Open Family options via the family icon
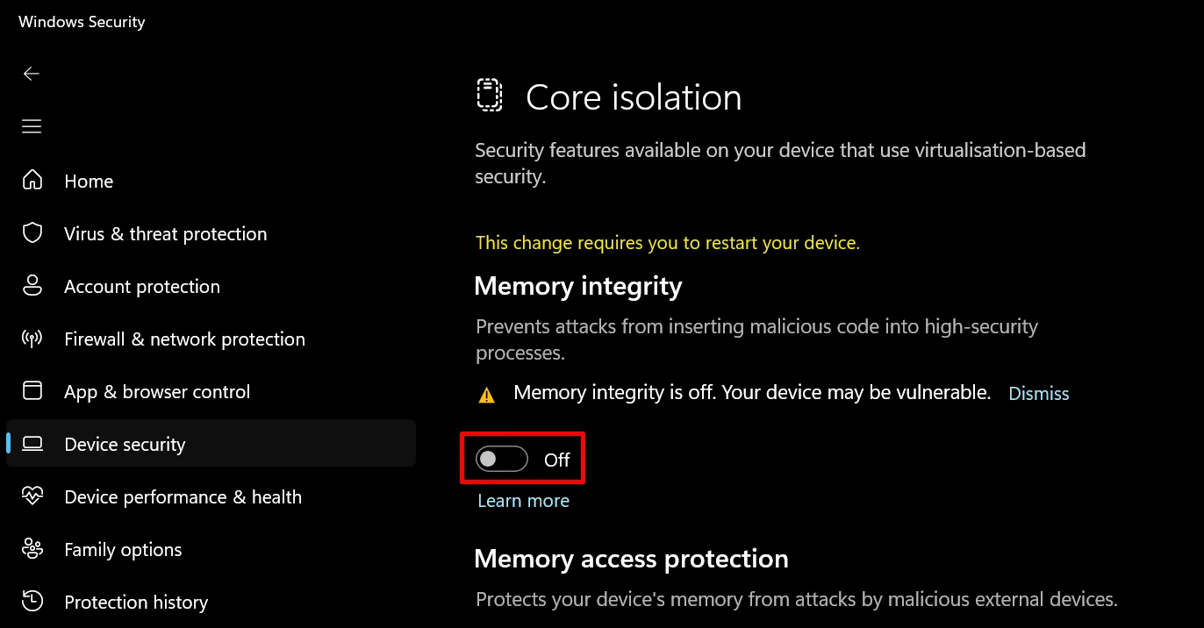 point(32,549)
